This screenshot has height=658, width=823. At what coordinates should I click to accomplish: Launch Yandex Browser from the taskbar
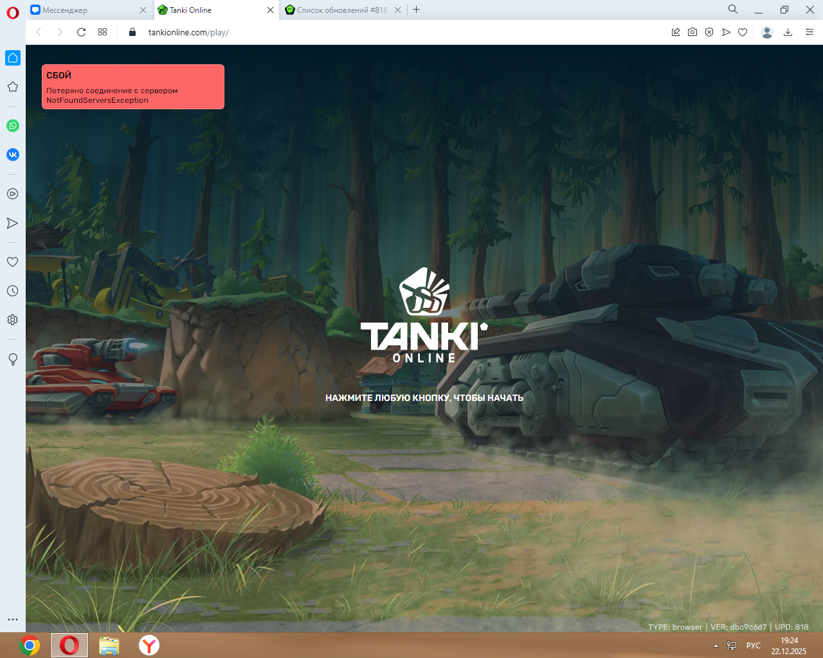pyautogui.click(x=149, y=645)
